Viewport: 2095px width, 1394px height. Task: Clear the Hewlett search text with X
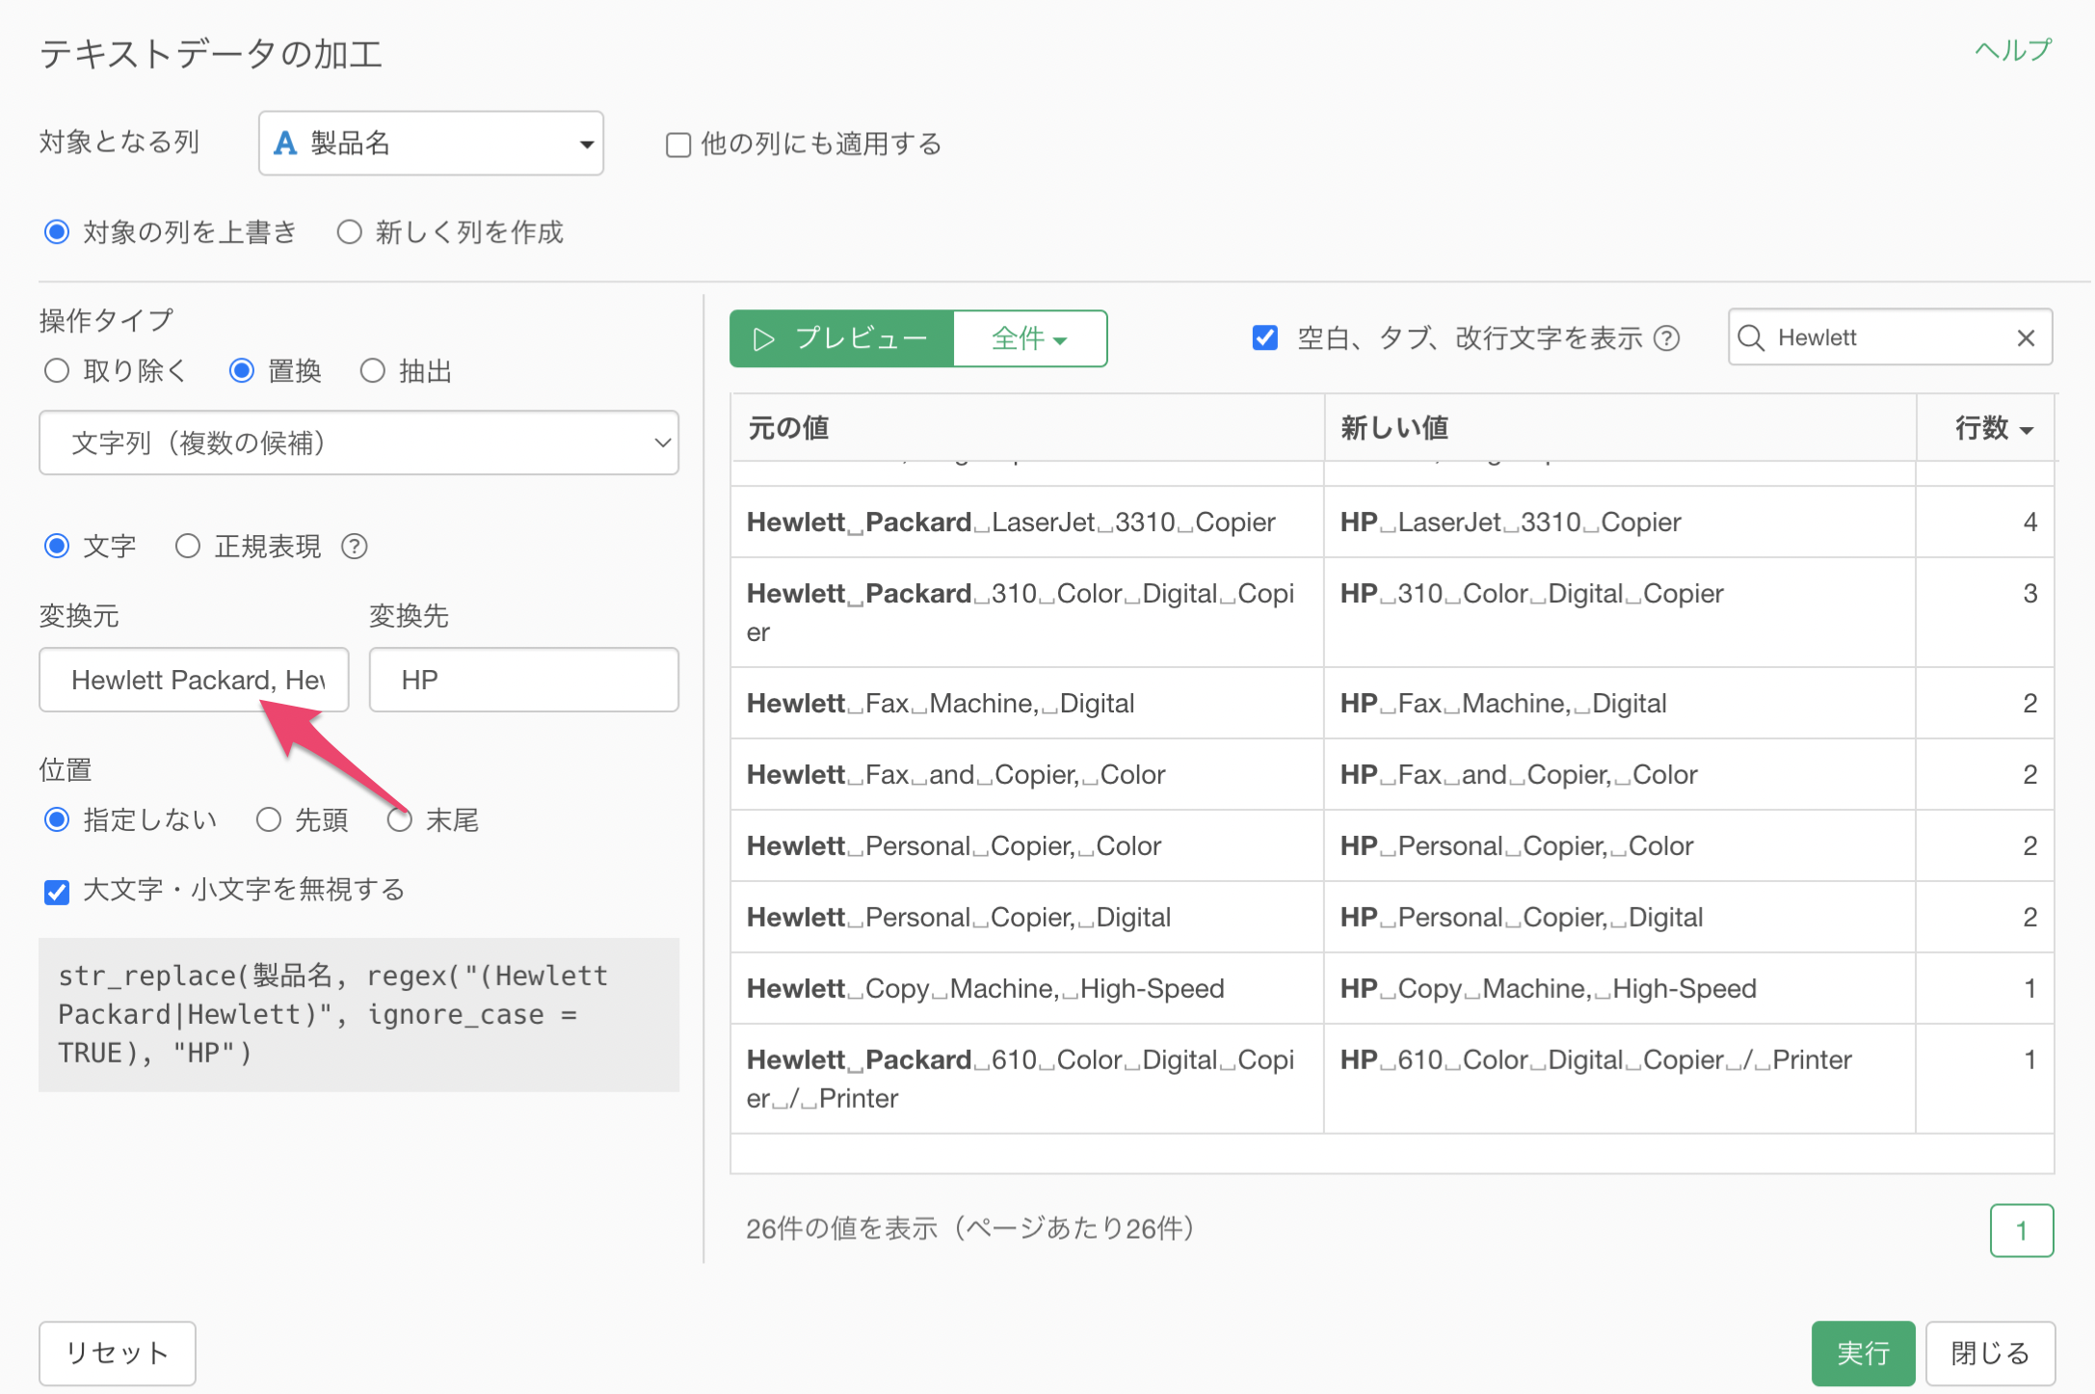pyautogui.click(x=2026, y=337)
